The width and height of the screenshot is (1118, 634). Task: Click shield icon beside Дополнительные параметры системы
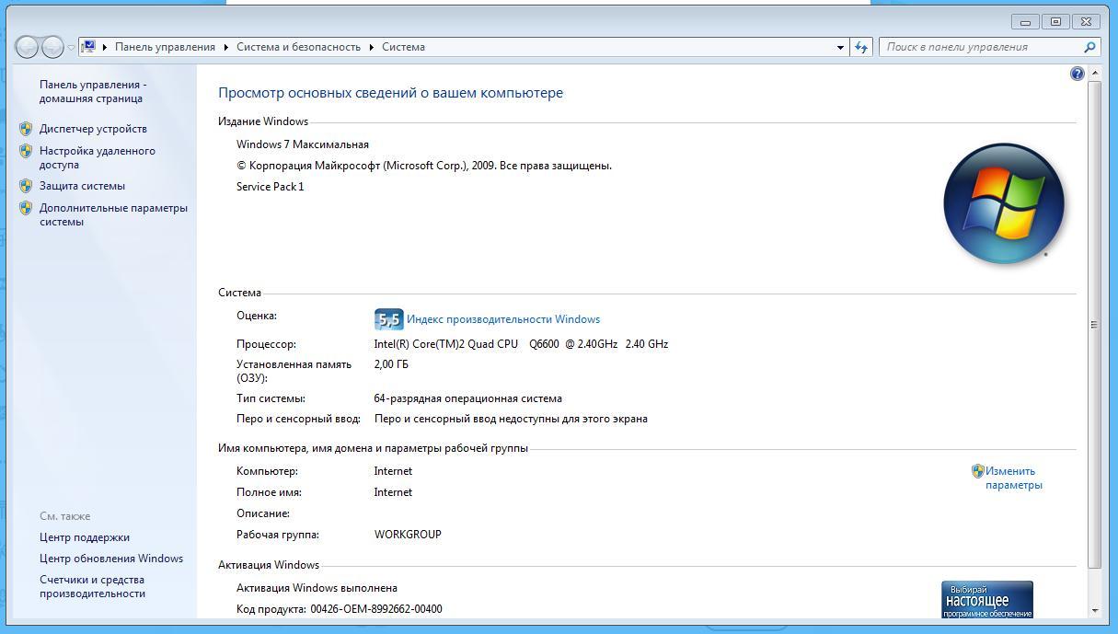(26, 208)
